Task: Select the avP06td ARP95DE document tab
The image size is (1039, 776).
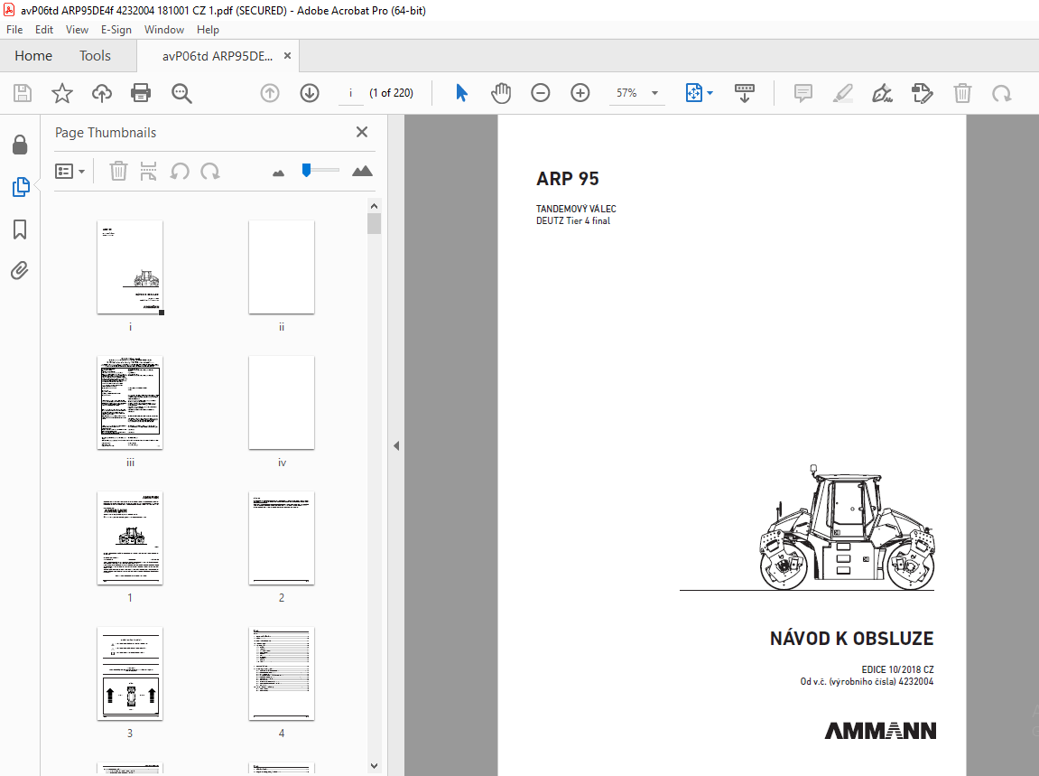Action: click(218, 56)
